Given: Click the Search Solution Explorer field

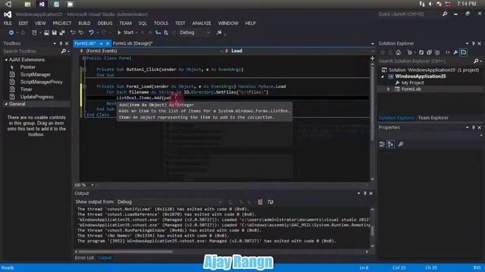Looking at the screenshot, I should (428, 61).
